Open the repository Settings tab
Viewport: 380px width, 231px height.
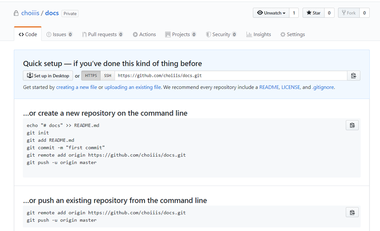293,34
